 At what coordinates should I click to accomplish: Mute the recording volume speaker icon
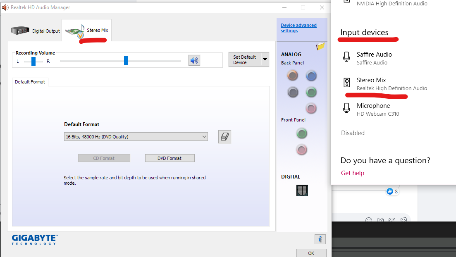(x=194, y=60)
